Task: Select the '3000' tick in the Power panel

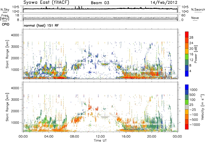Action: point(15,47)
